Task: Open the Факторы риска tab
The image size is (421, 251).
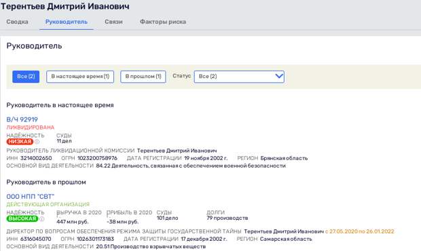Action: pyautogui.click(x=163, y=22)
